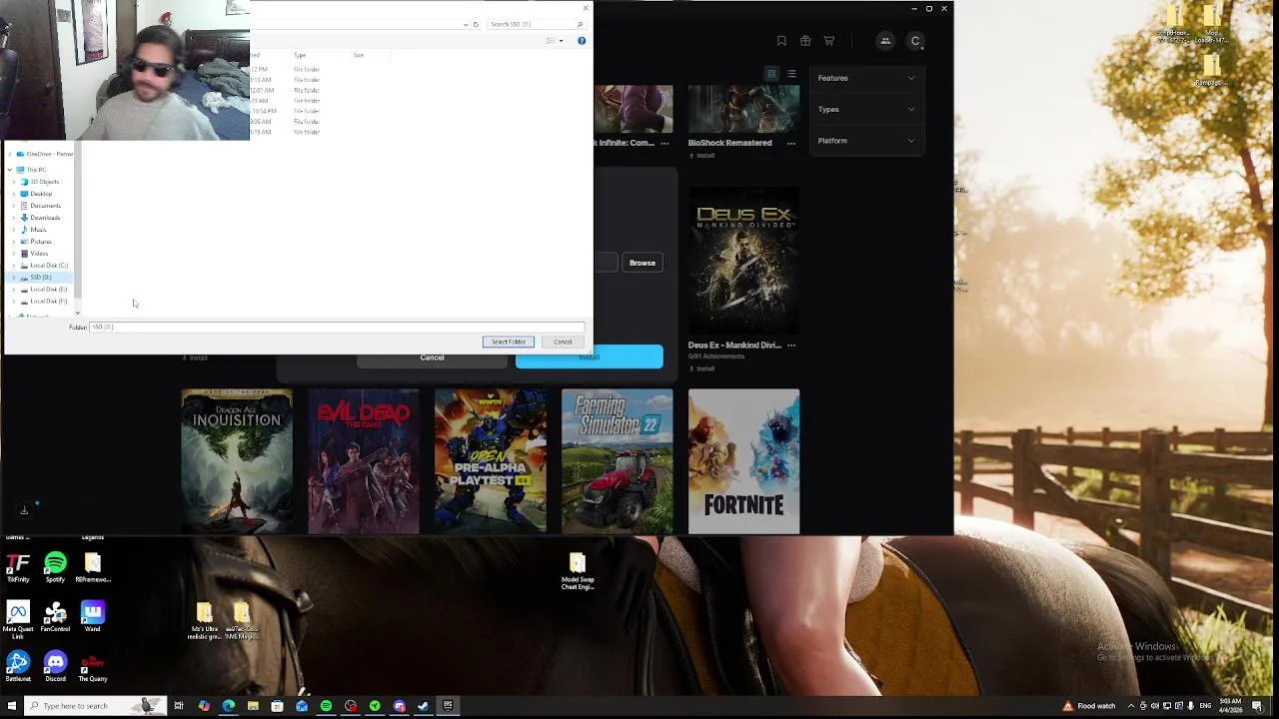Image resolution: width=1279 pixels, height=719 pixels.
Task: Expand the Local Disk (C:) node arrow
Action: [x=13, y=266]
